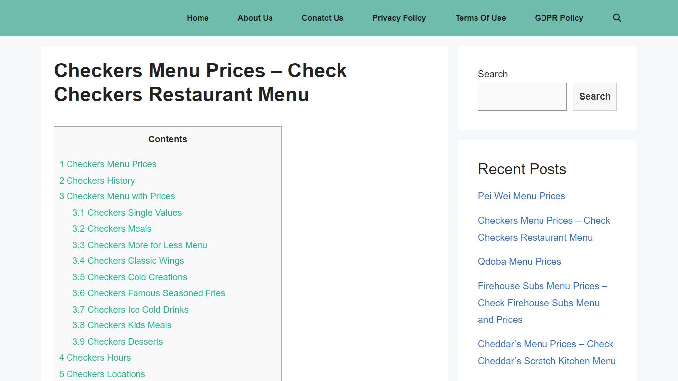Click the Recent Posts heading

coord(522,169)
